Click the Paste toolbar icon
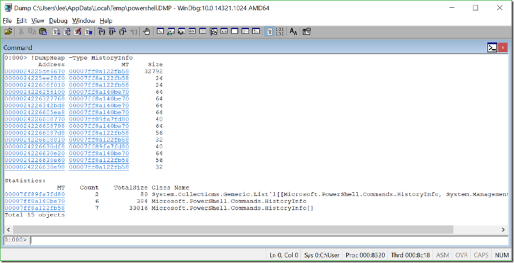 pyautogui.click(x=43, y=32)
